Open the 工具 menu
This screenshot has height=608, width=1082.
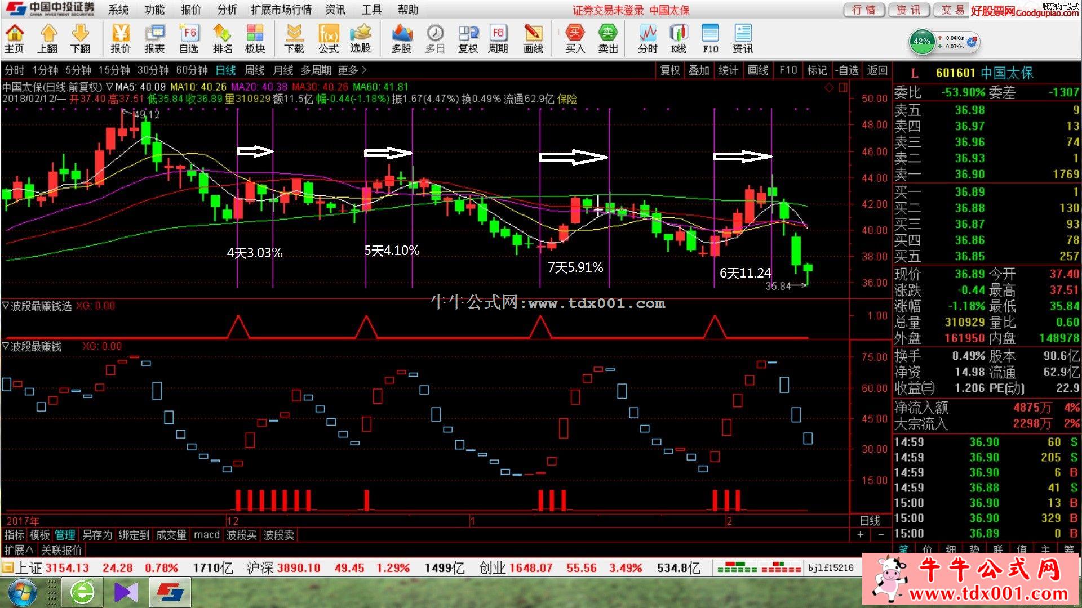371,10
